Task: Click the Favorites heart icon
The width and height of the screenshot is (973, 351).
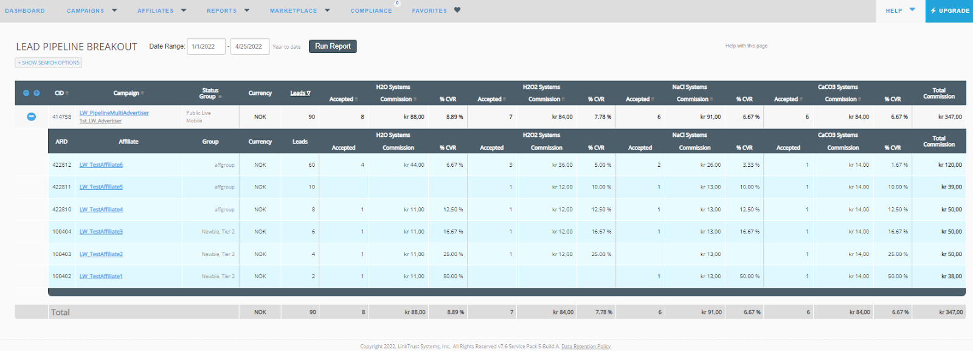Action: tap(457, 10)
